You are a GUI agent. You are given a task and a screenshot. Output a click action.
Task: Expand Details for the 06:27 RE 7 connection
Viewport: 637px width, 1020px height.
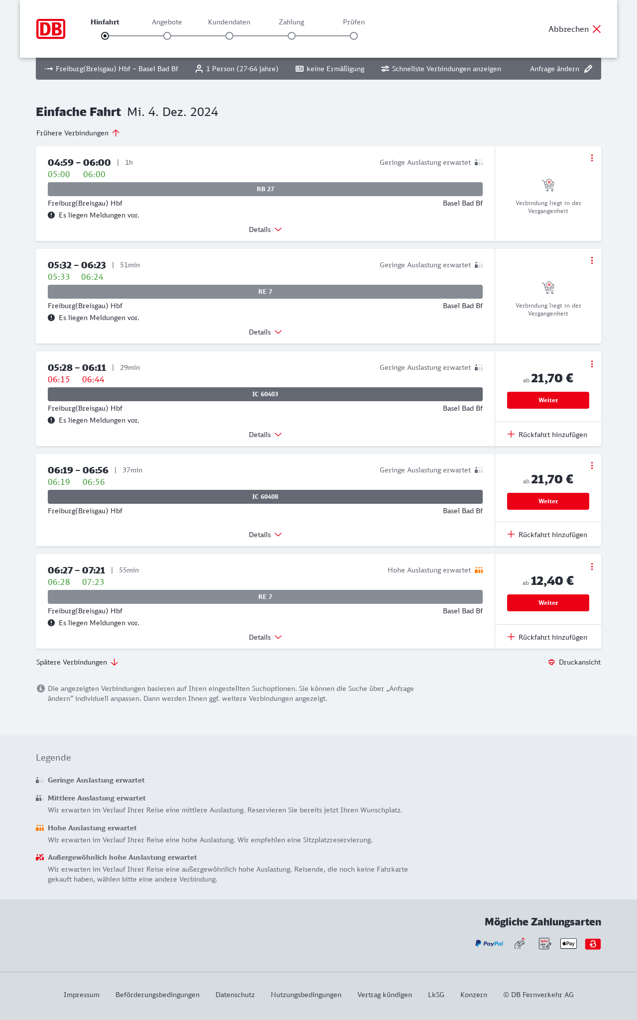(265, 637)
